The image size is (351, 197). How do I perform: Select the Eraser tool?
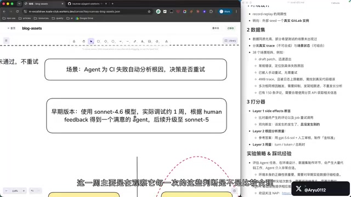157,42
